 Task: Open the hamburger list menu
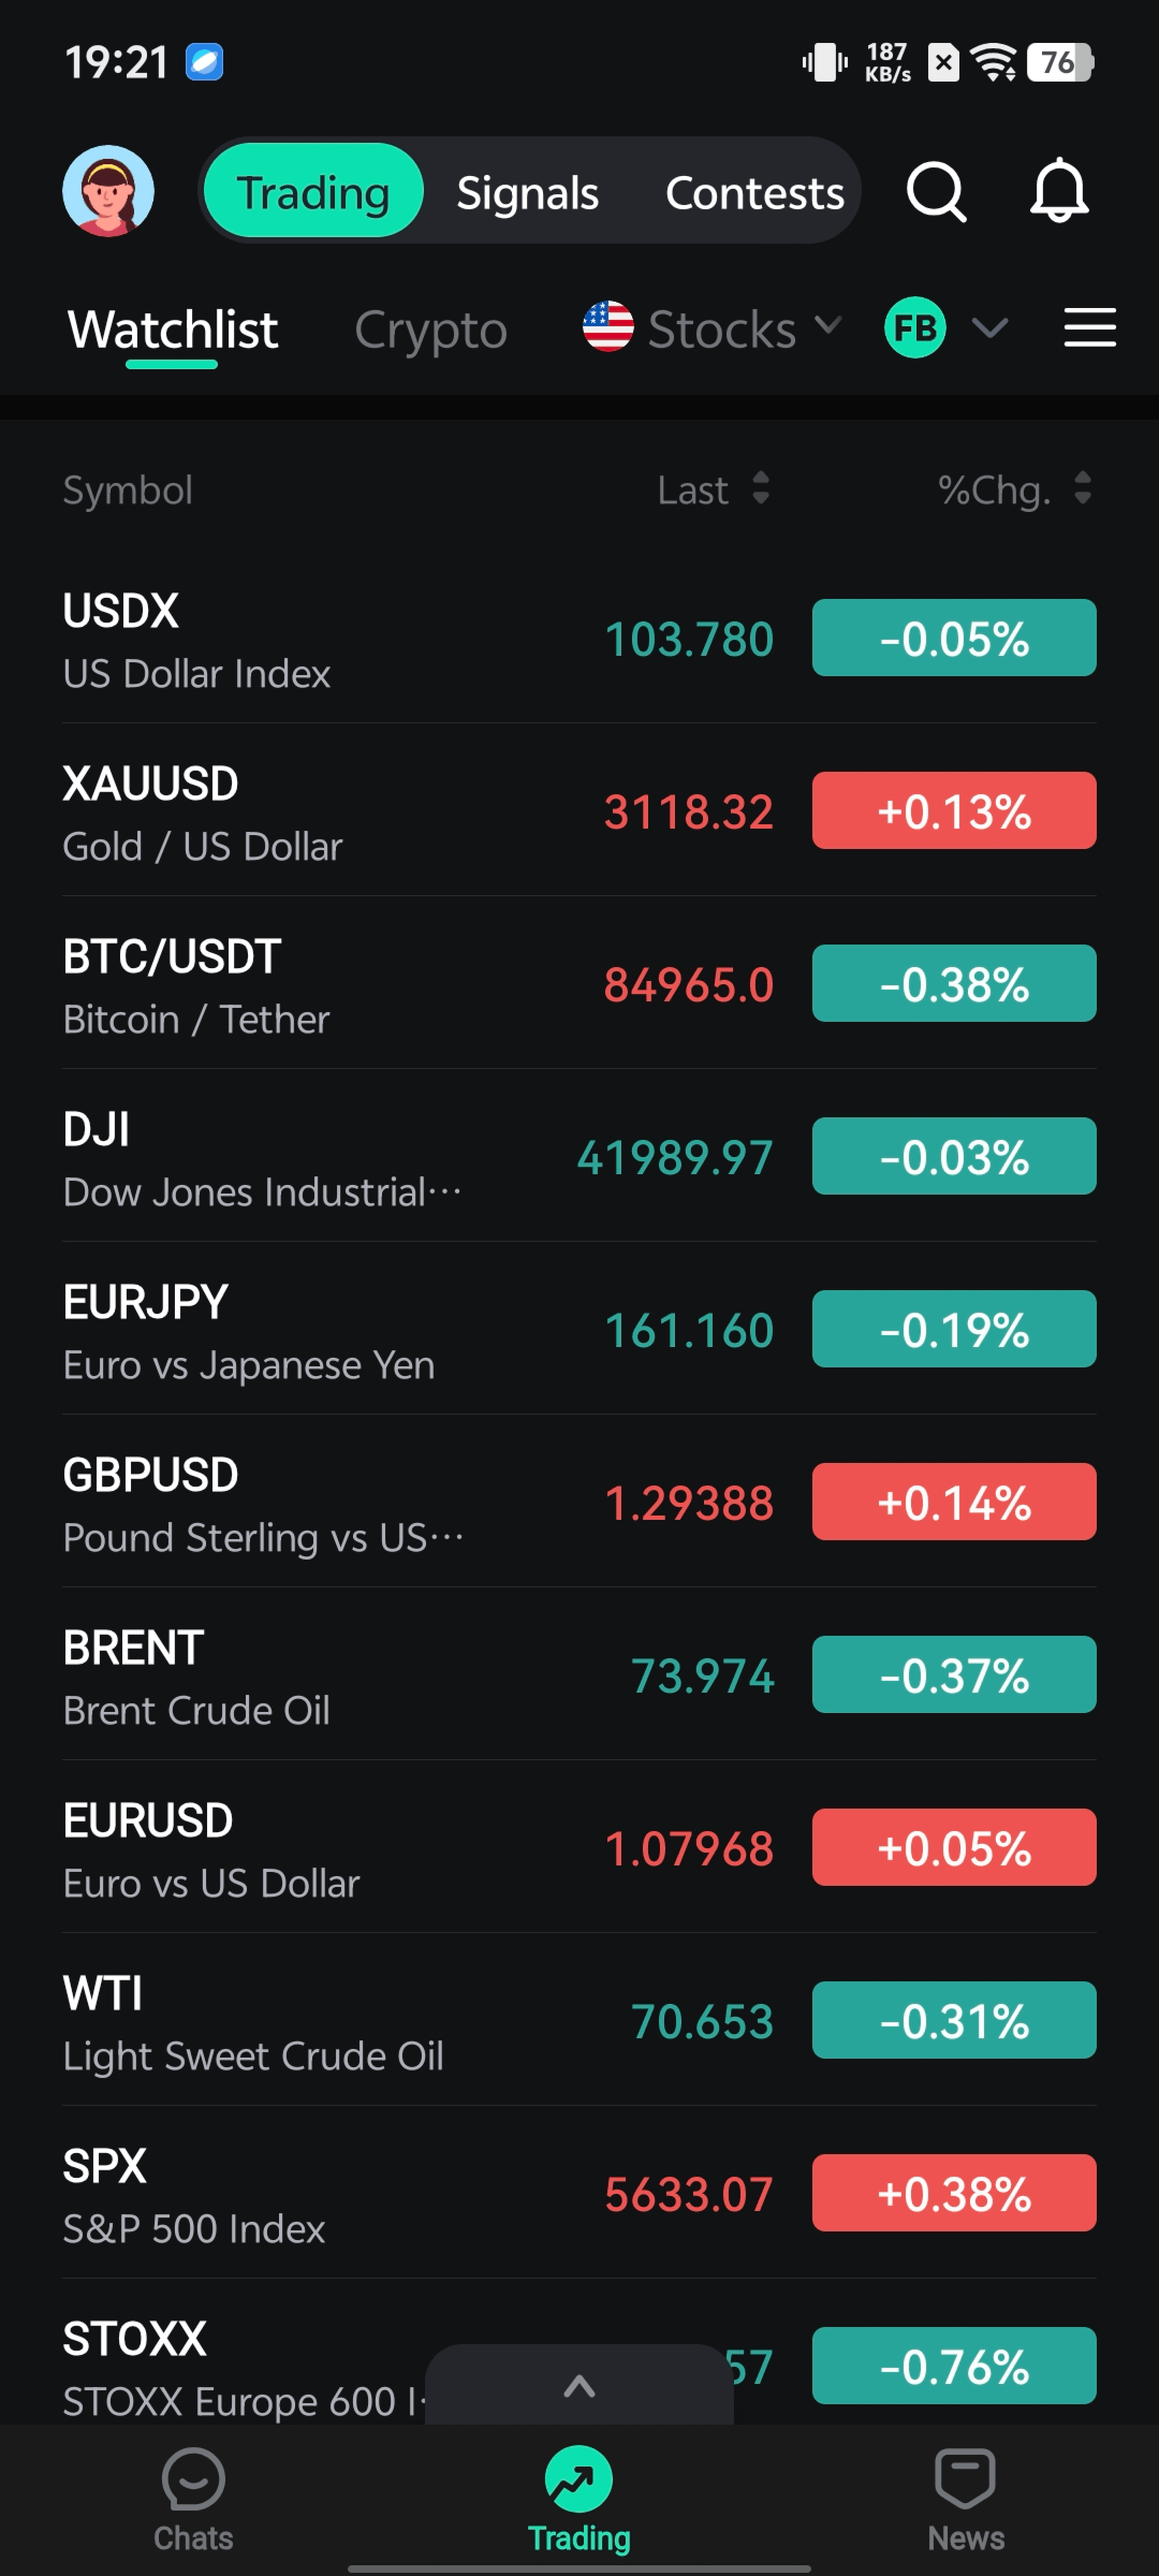[x=1089, y=328]
